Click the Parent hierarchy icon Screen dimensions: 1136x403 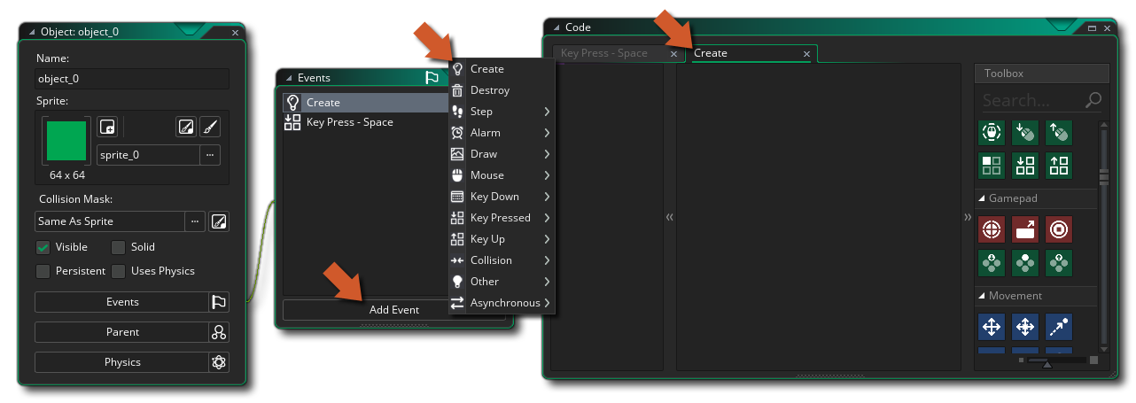(219, 332)
